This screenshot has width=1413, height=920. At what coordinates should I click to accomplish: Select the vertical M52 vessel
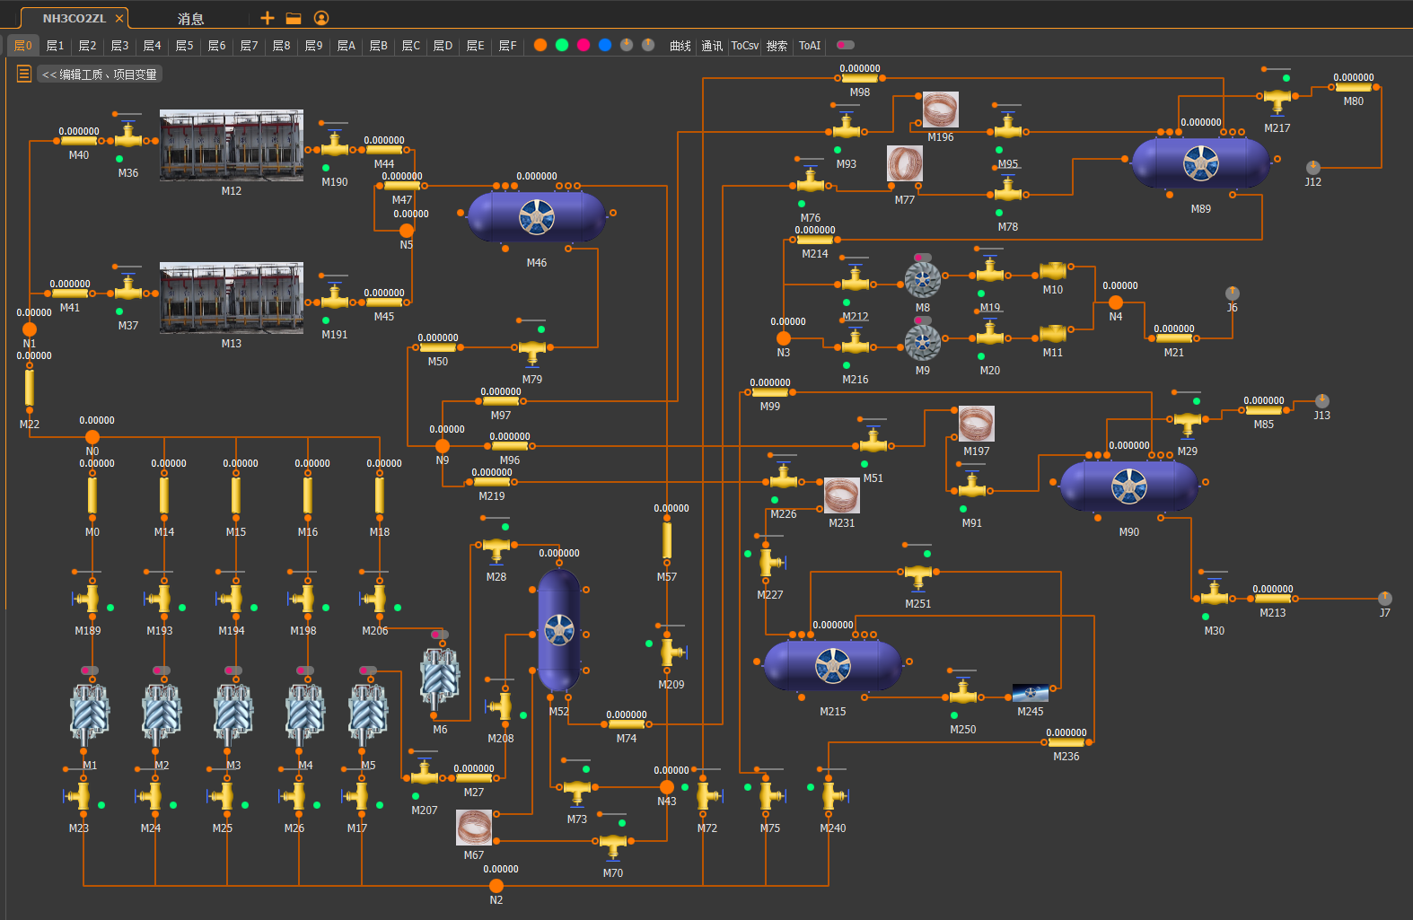(558, 630)
